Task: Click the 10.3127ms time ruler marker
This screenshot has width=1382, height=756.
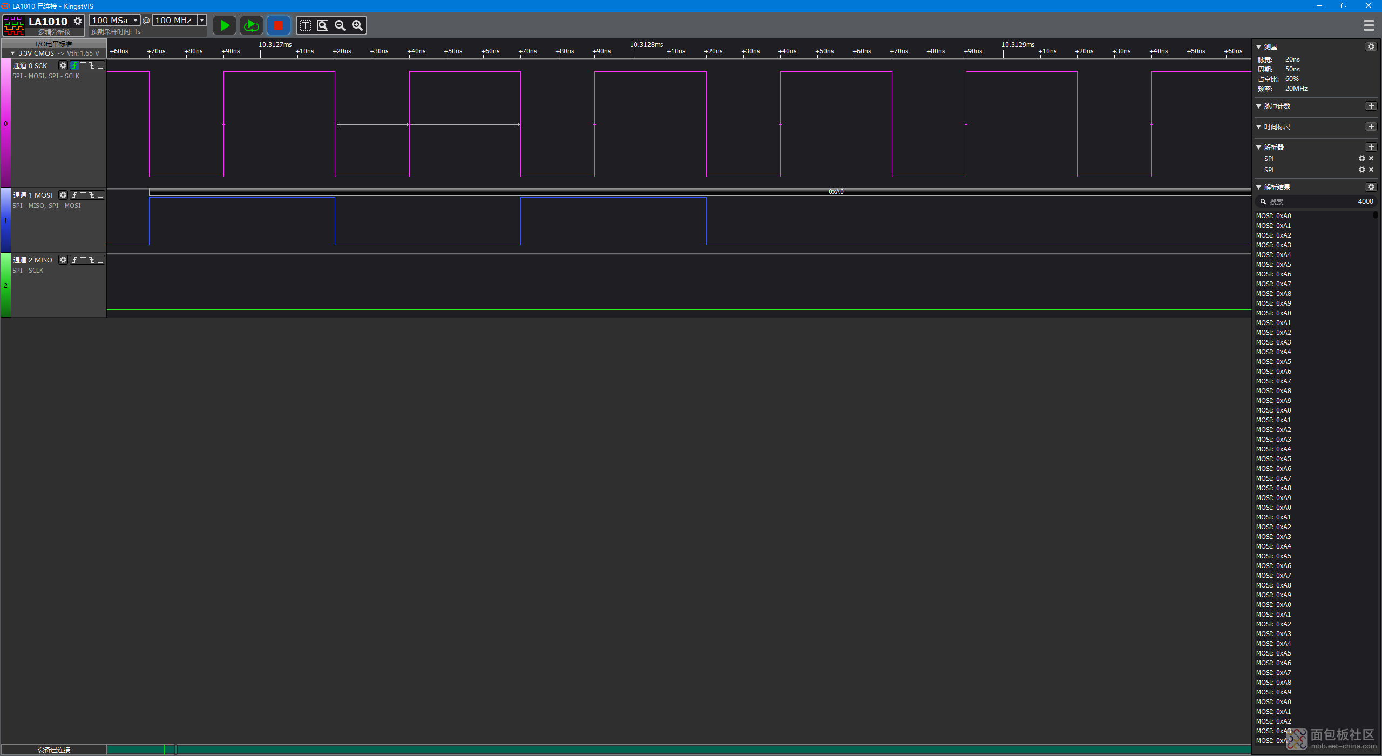Action: [275, 45]
